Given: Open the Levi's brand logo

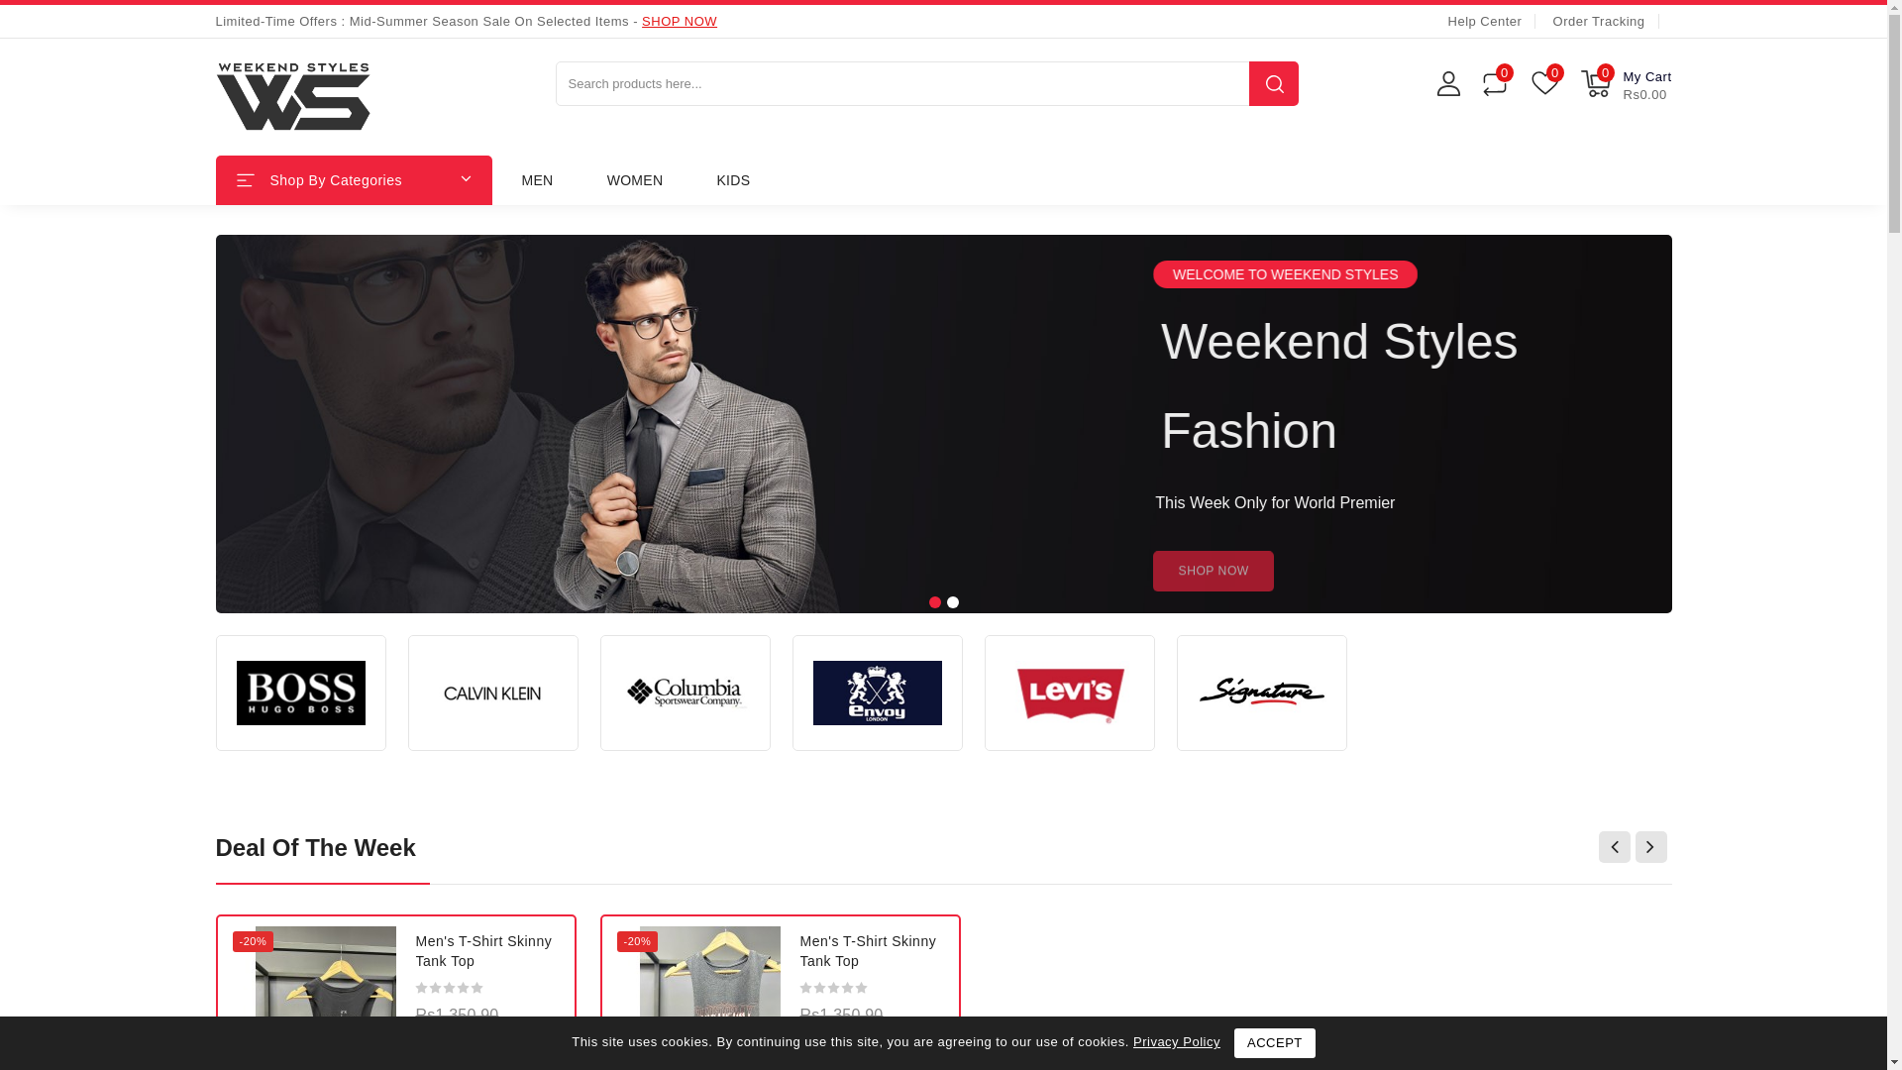Looking at the screenshot, I should pyautogui.click(x=1070, y=693).
